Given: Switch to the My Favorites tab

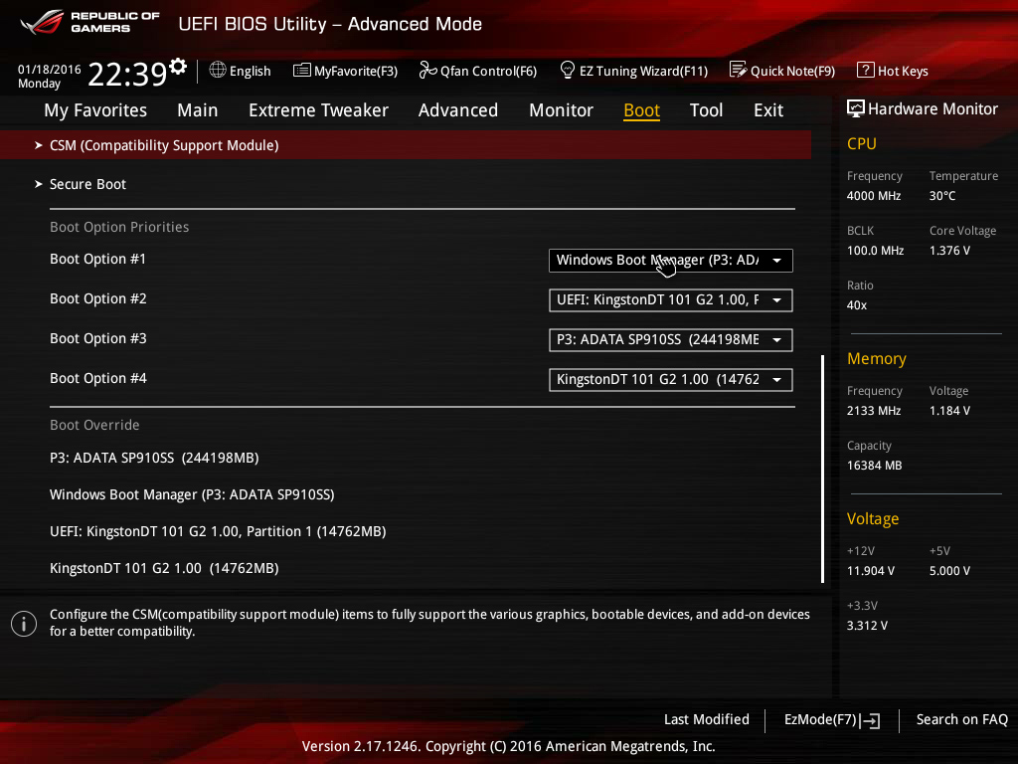Looking at the screenshot, I should click(95, 110).
